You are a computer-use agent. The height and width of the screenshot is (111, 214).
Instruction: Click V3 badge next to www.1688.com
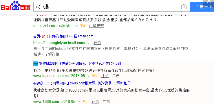tap(85, 101)
